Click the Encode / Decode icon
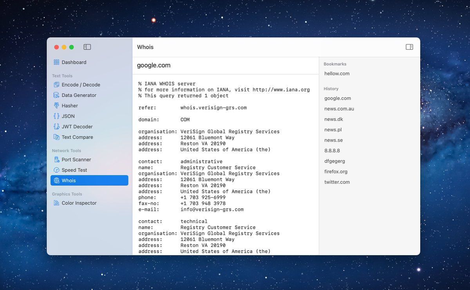Screen dimensions: 470x290 [x=56, y=85]
